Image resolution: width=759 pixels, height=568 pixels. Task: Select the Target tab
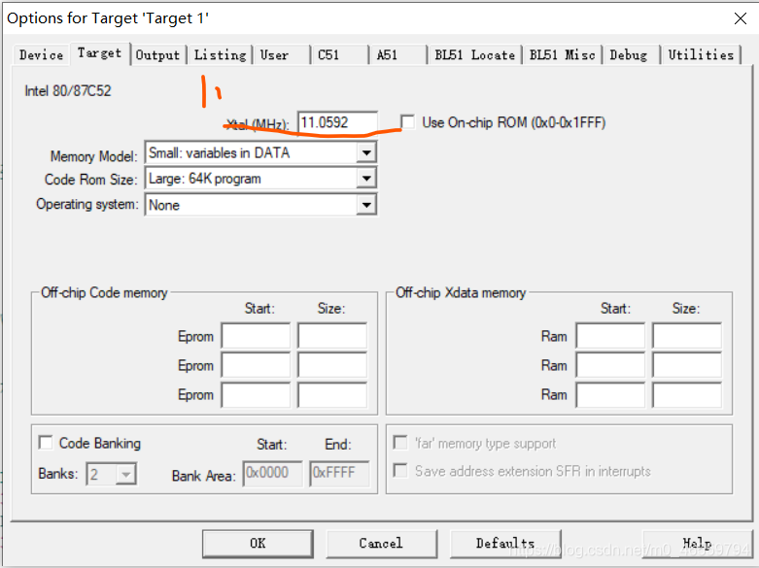coord(100,53)
